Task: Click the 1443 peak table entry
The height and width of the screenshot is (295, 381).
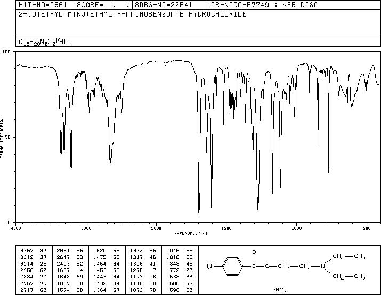Action: tap(107, 277)
